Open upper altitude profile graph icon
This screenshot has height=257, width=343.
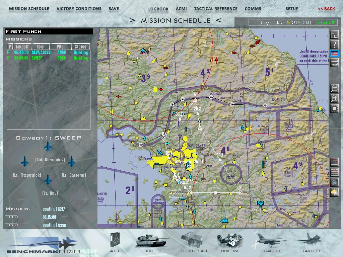334,162
